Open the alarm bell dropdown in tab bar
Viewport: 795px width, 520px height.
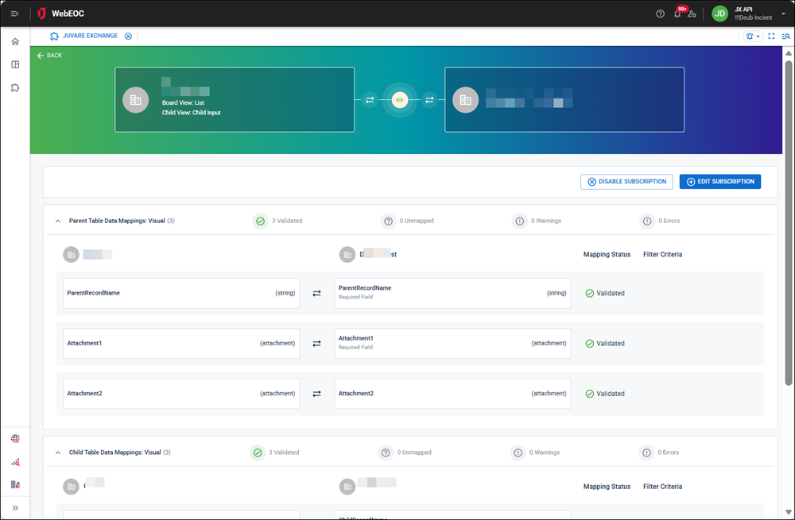[752, 37]
